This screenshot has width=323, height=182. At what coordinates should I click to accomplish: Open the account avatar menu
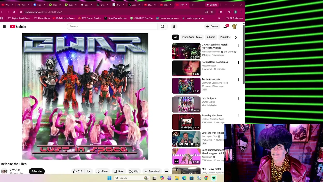(234, 26)
